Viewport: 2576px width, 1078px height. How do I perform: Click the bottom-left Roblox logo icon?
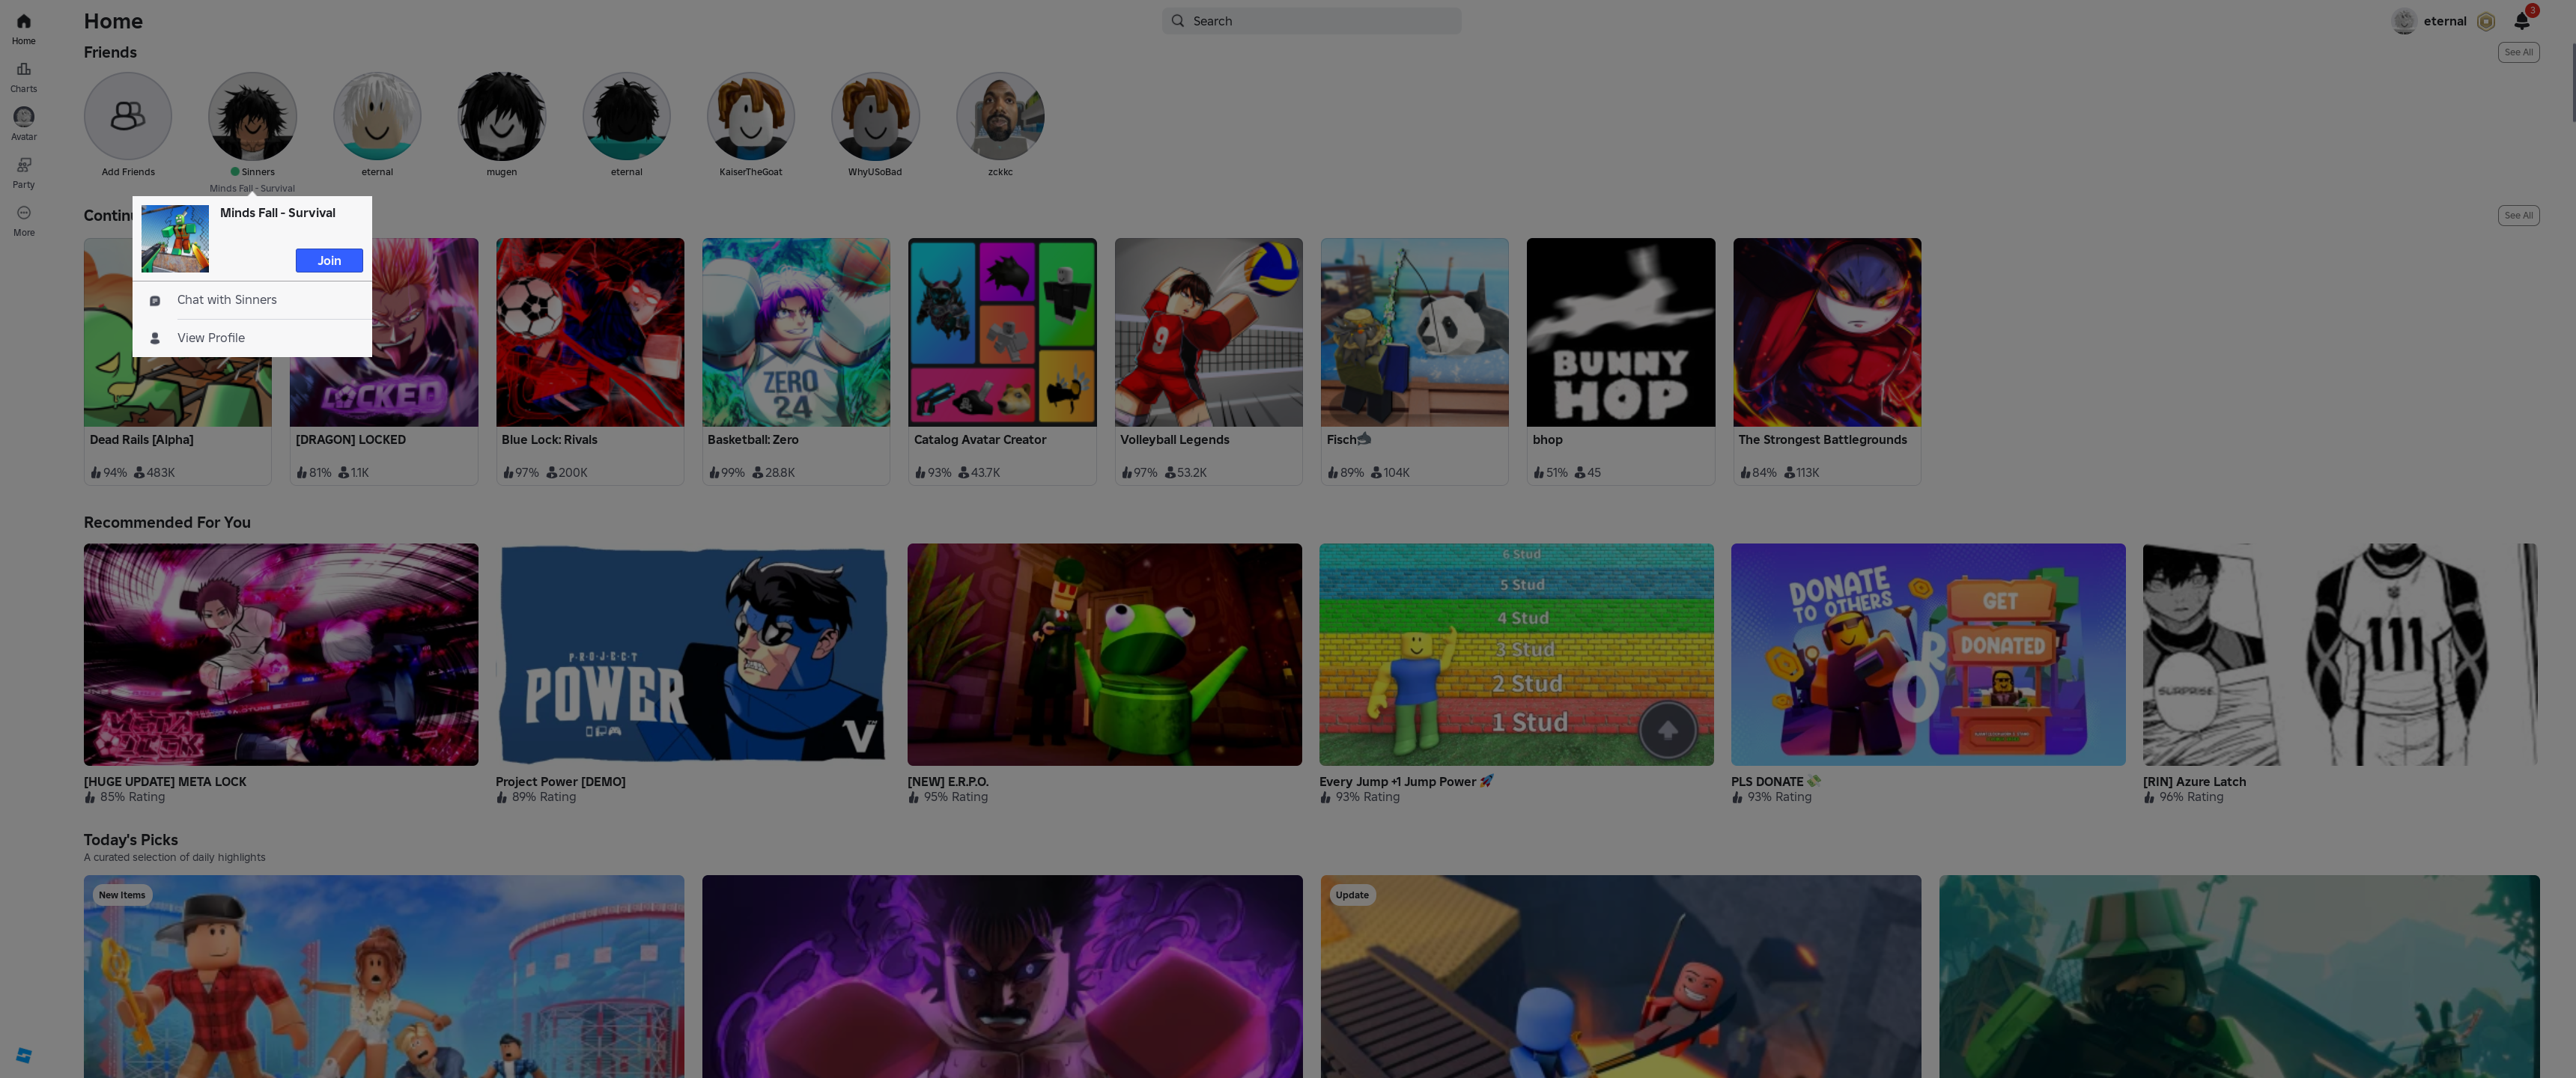pyautogui.click(x=24, y=1055)
